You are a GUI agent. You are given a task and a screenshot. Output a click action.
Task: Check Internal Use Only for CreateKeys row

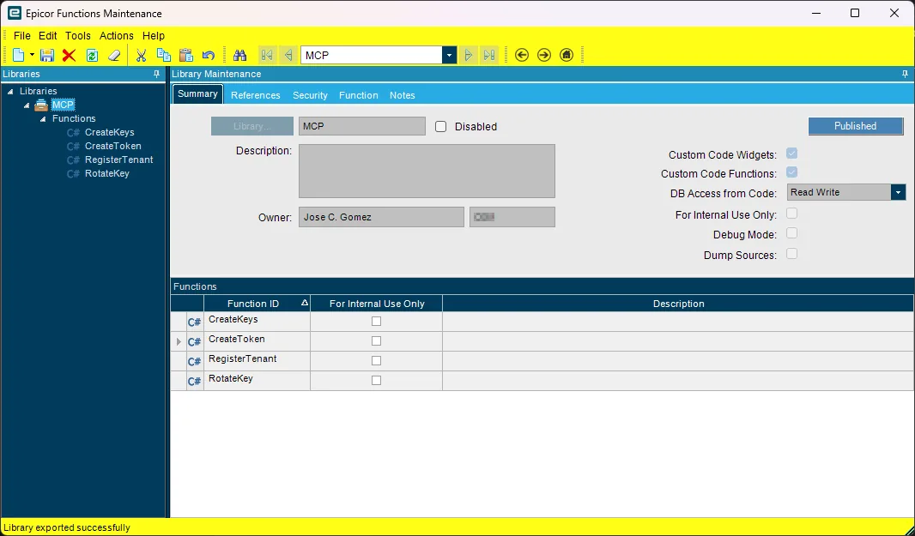point(377,322)
